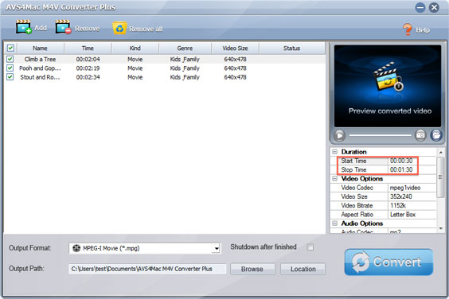Open Help with the question mark icon
This screenshot has width=449, height=299.
(407, 29)
